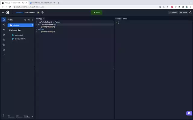
Task: Reload the browser page
Action: coord(10,7)
